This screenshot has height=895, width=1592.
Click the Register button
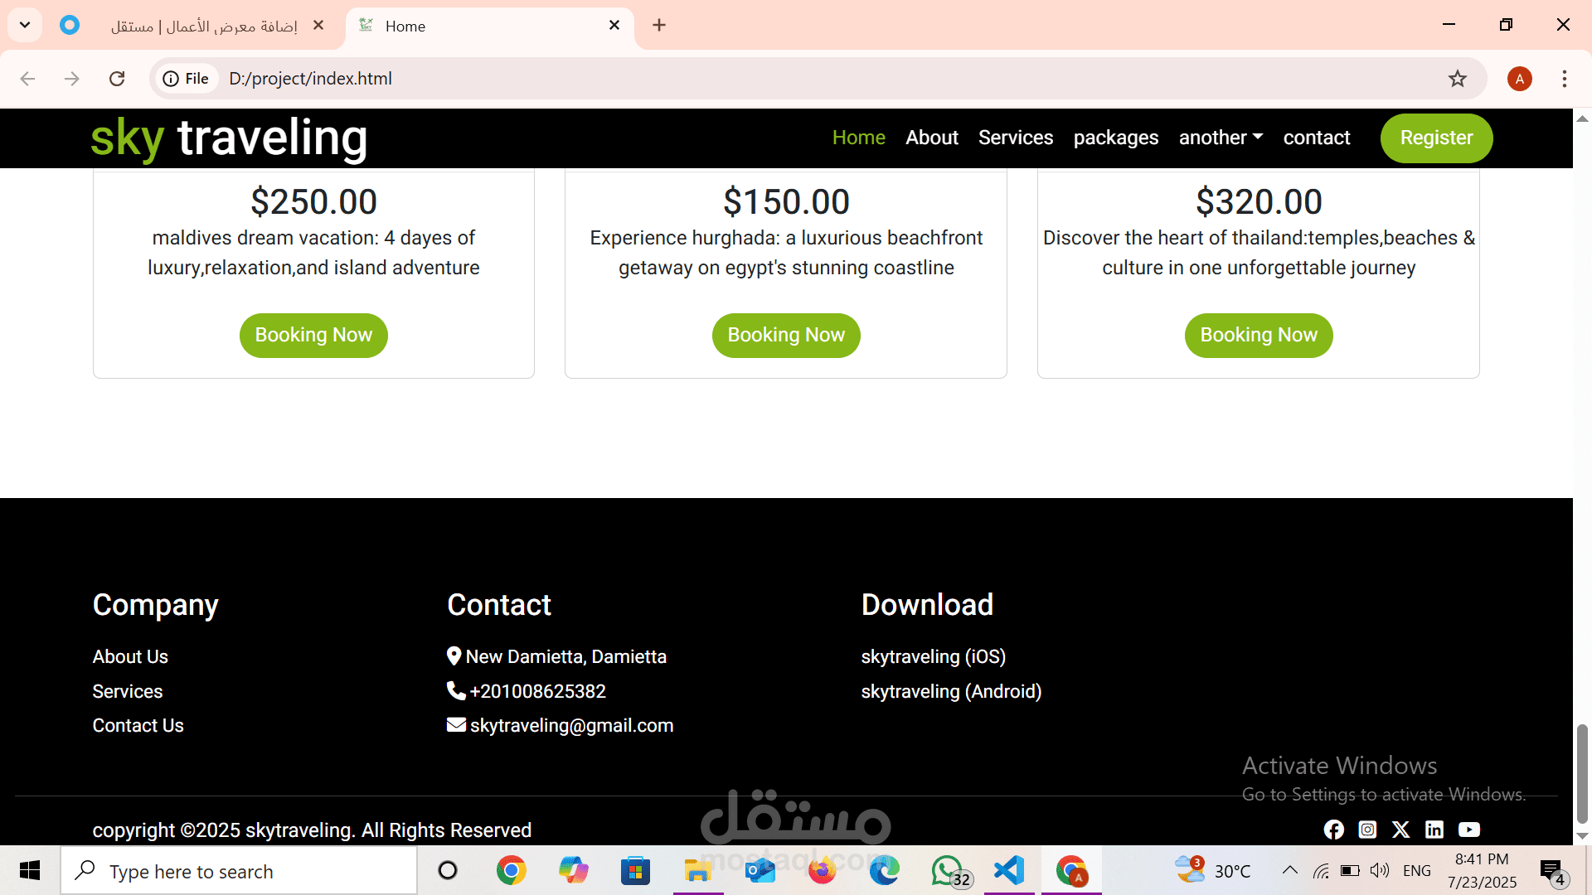pyautogui.click(x=1436, y=138)
